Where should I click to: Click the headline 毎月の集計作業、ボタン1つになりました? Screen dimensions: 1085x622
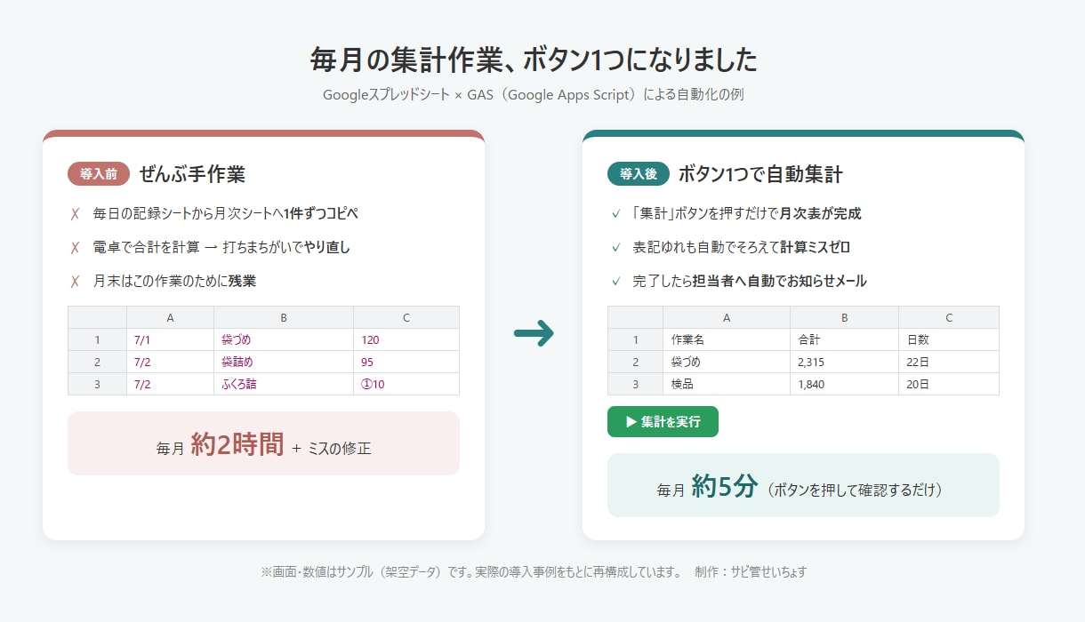point(534,60)
